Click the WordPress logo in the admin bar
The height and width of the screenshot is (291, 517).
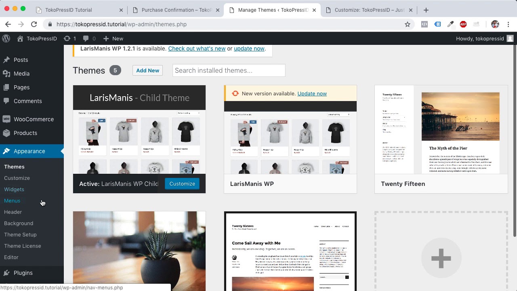(x=6, y=38)
